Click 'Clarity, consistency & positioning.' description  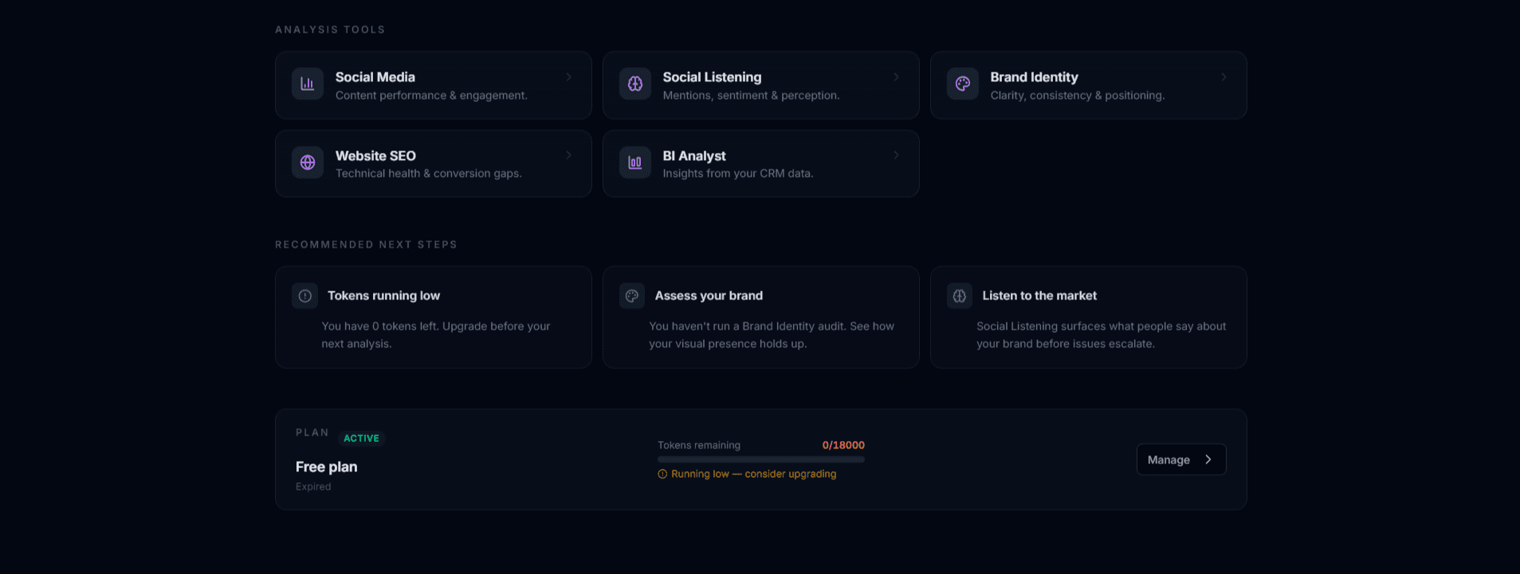tap(1078, 96)
